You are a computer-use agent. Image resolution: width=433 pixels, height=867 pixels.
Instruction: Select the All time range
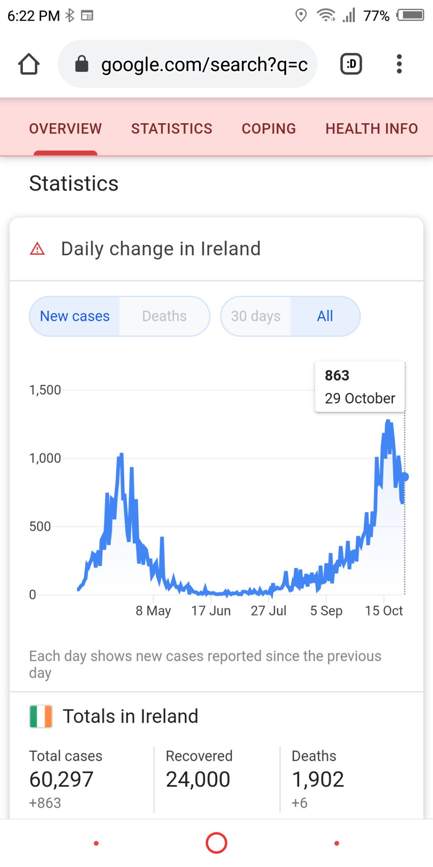click(325, 316)
